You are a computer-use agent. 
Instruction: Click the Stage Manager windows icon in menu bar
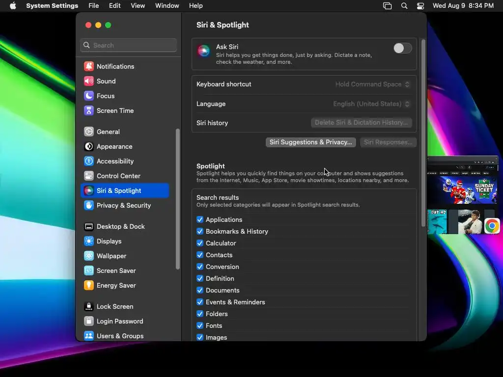click(388, 6)
